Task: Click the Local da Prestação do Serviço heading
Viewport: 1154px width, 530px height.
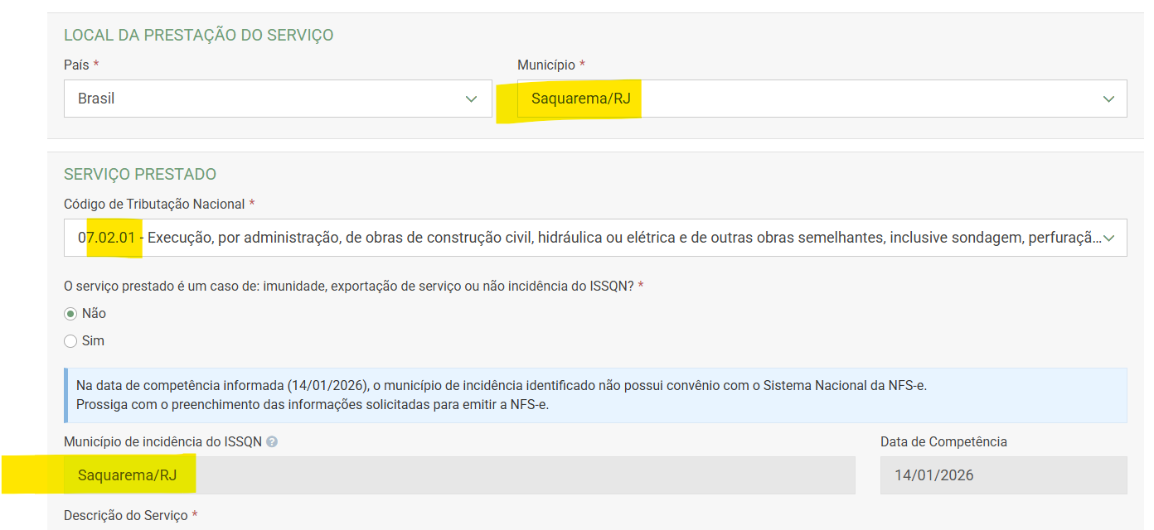Action: click(x=198, y=35)
